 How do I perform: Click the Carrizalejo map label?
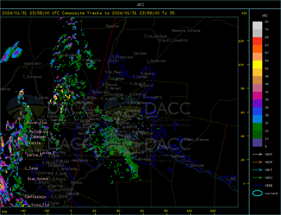(x=35, y=197)
